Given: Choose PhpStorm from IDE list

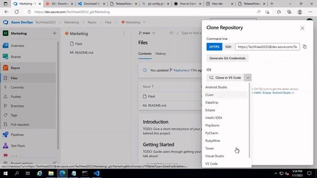Looking at the screenshot, I should (225, 126).
